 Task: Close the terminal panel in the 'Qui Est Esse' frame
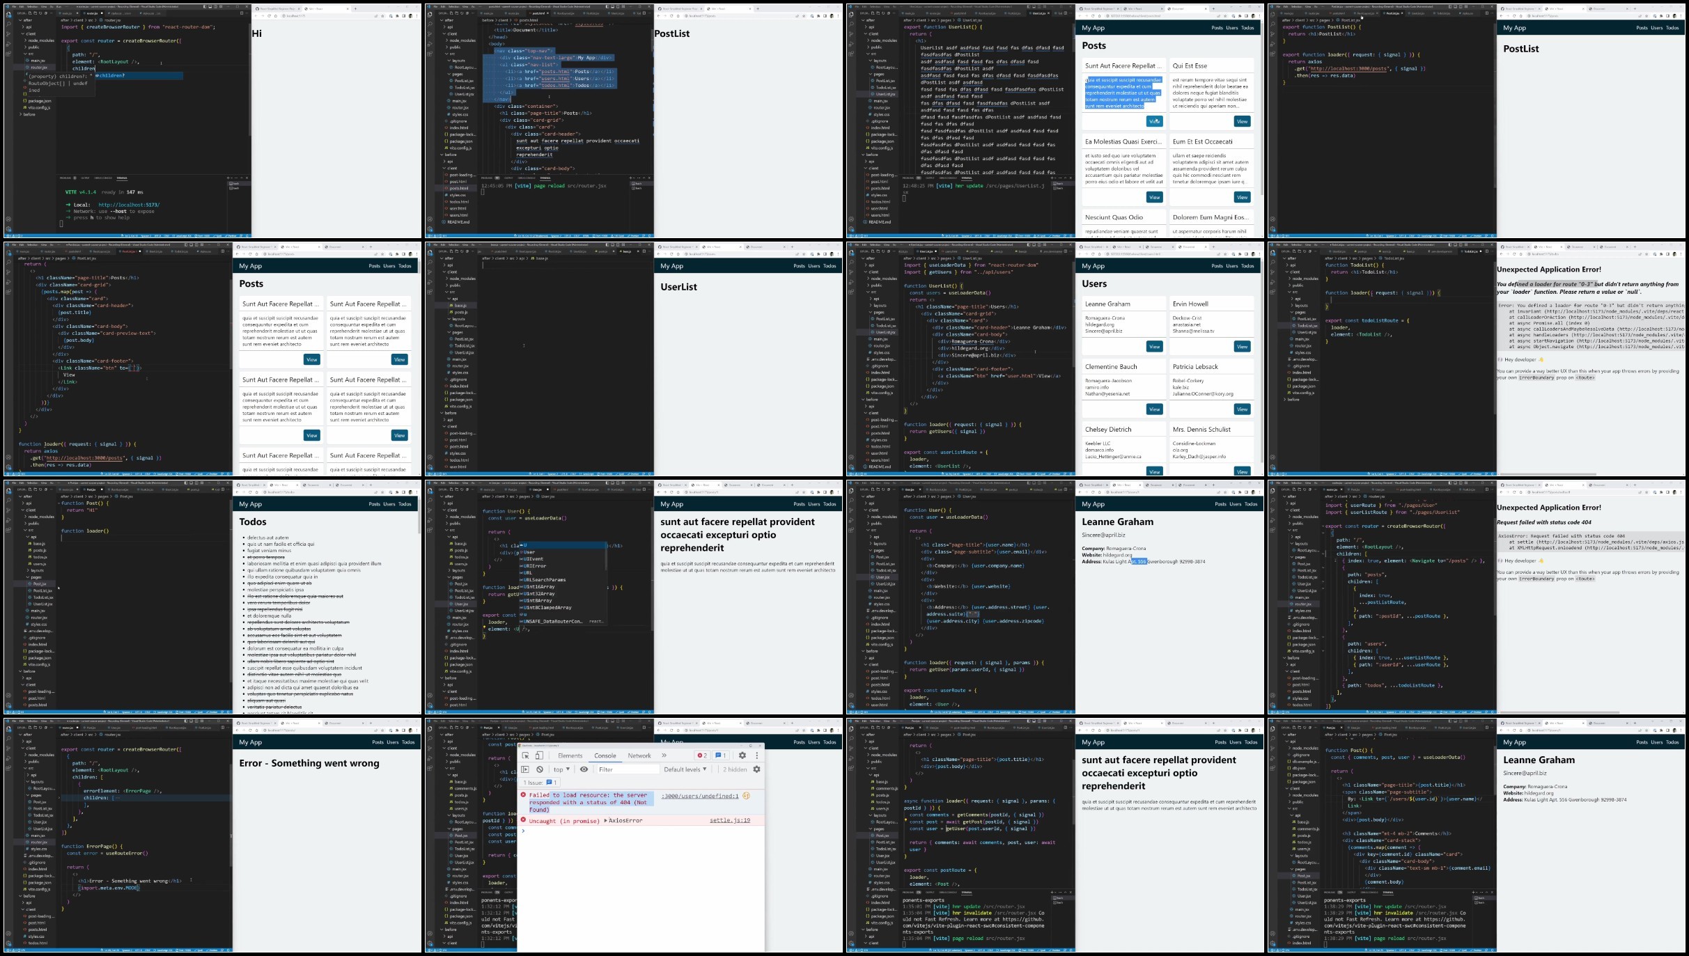(x=1071, y=178)
